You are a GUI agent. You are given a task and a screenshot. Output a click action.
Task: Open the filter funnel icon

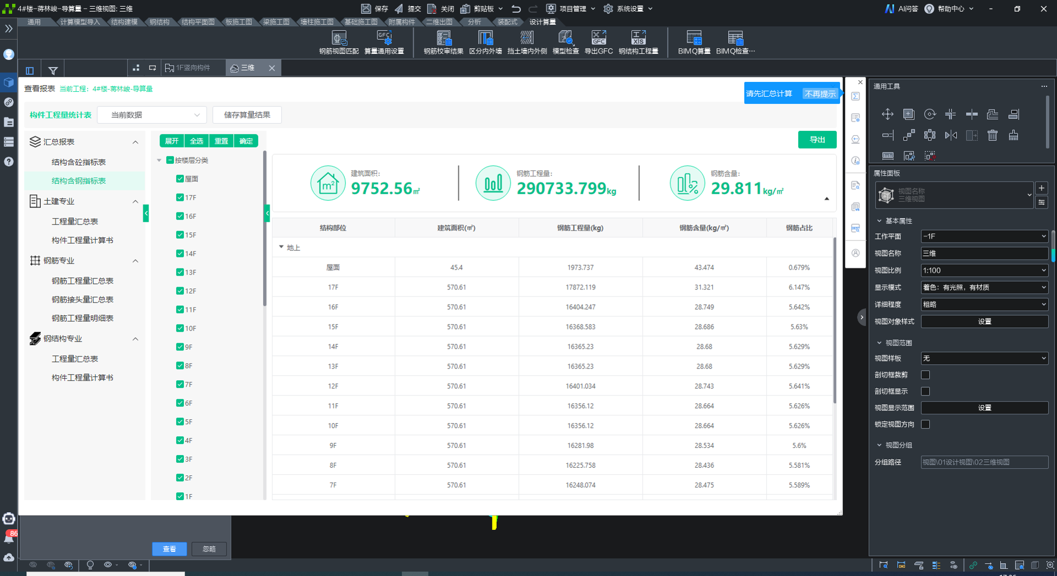point(53,70)
